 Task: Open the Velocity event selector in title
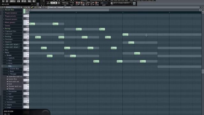pyautogui.click(x=68, y=7)
